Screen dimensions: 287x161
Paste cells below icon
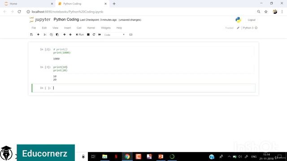pyautogui.click(x=57, y=34)
